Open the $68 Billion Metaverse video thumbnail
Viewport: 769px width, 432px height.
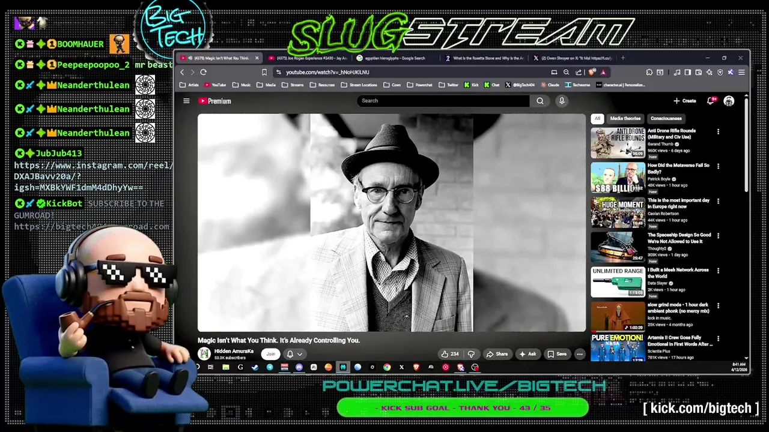pyautogui.click(x=618, y=177)
